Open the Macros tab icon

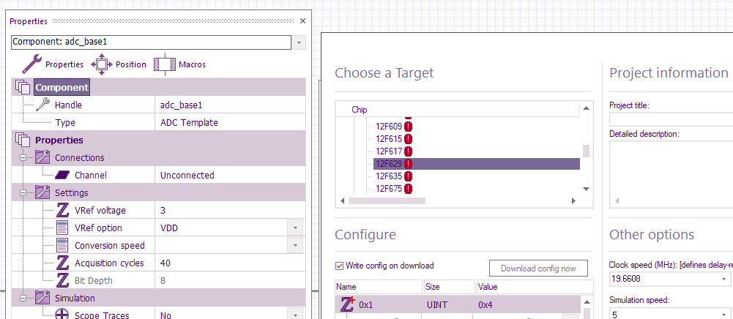point(165,64)
